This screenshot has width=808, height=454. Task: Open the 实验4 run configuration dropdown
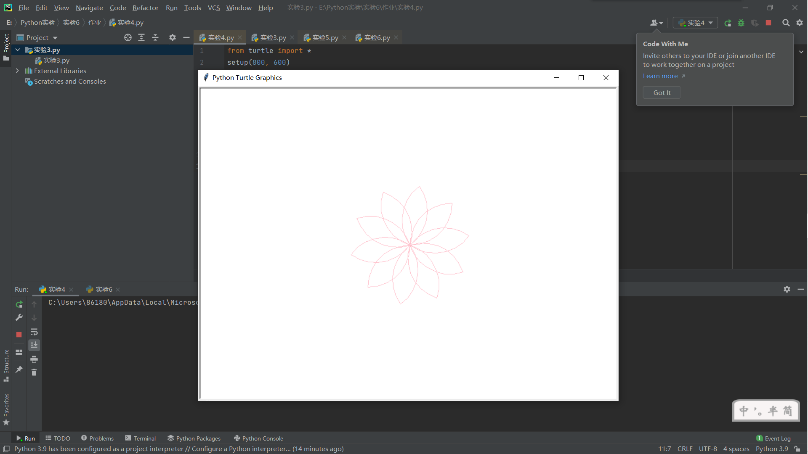(x=695, y=23)
